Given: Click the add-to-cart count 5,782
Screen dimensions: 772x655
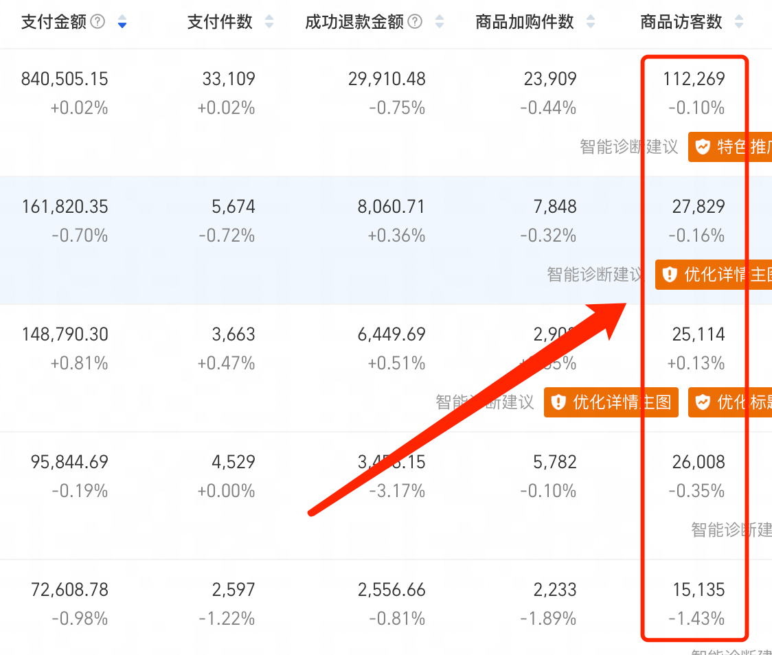Looking at the screenshot, I should coord(555,462).
